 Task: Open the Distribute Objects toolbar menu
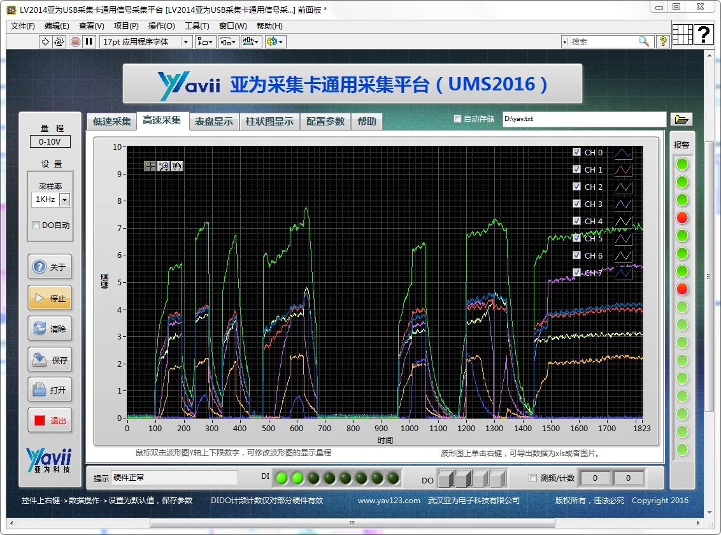[x=228, y=42]
